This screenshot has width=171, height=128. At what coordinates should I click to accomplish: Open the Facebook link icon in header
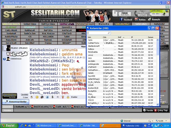coord(121,19)
